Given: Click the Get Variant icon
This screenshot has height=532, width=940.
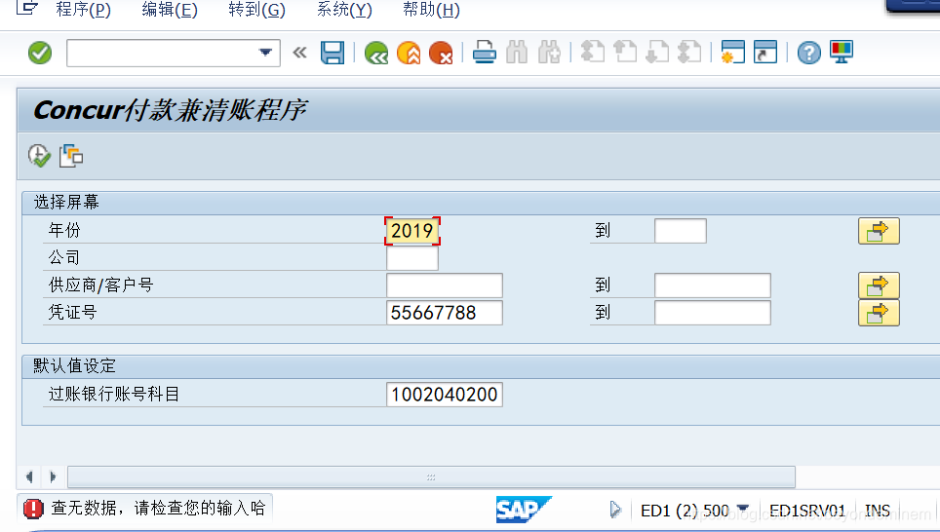Looking at the screenshot, I should (x=71, y=156).
